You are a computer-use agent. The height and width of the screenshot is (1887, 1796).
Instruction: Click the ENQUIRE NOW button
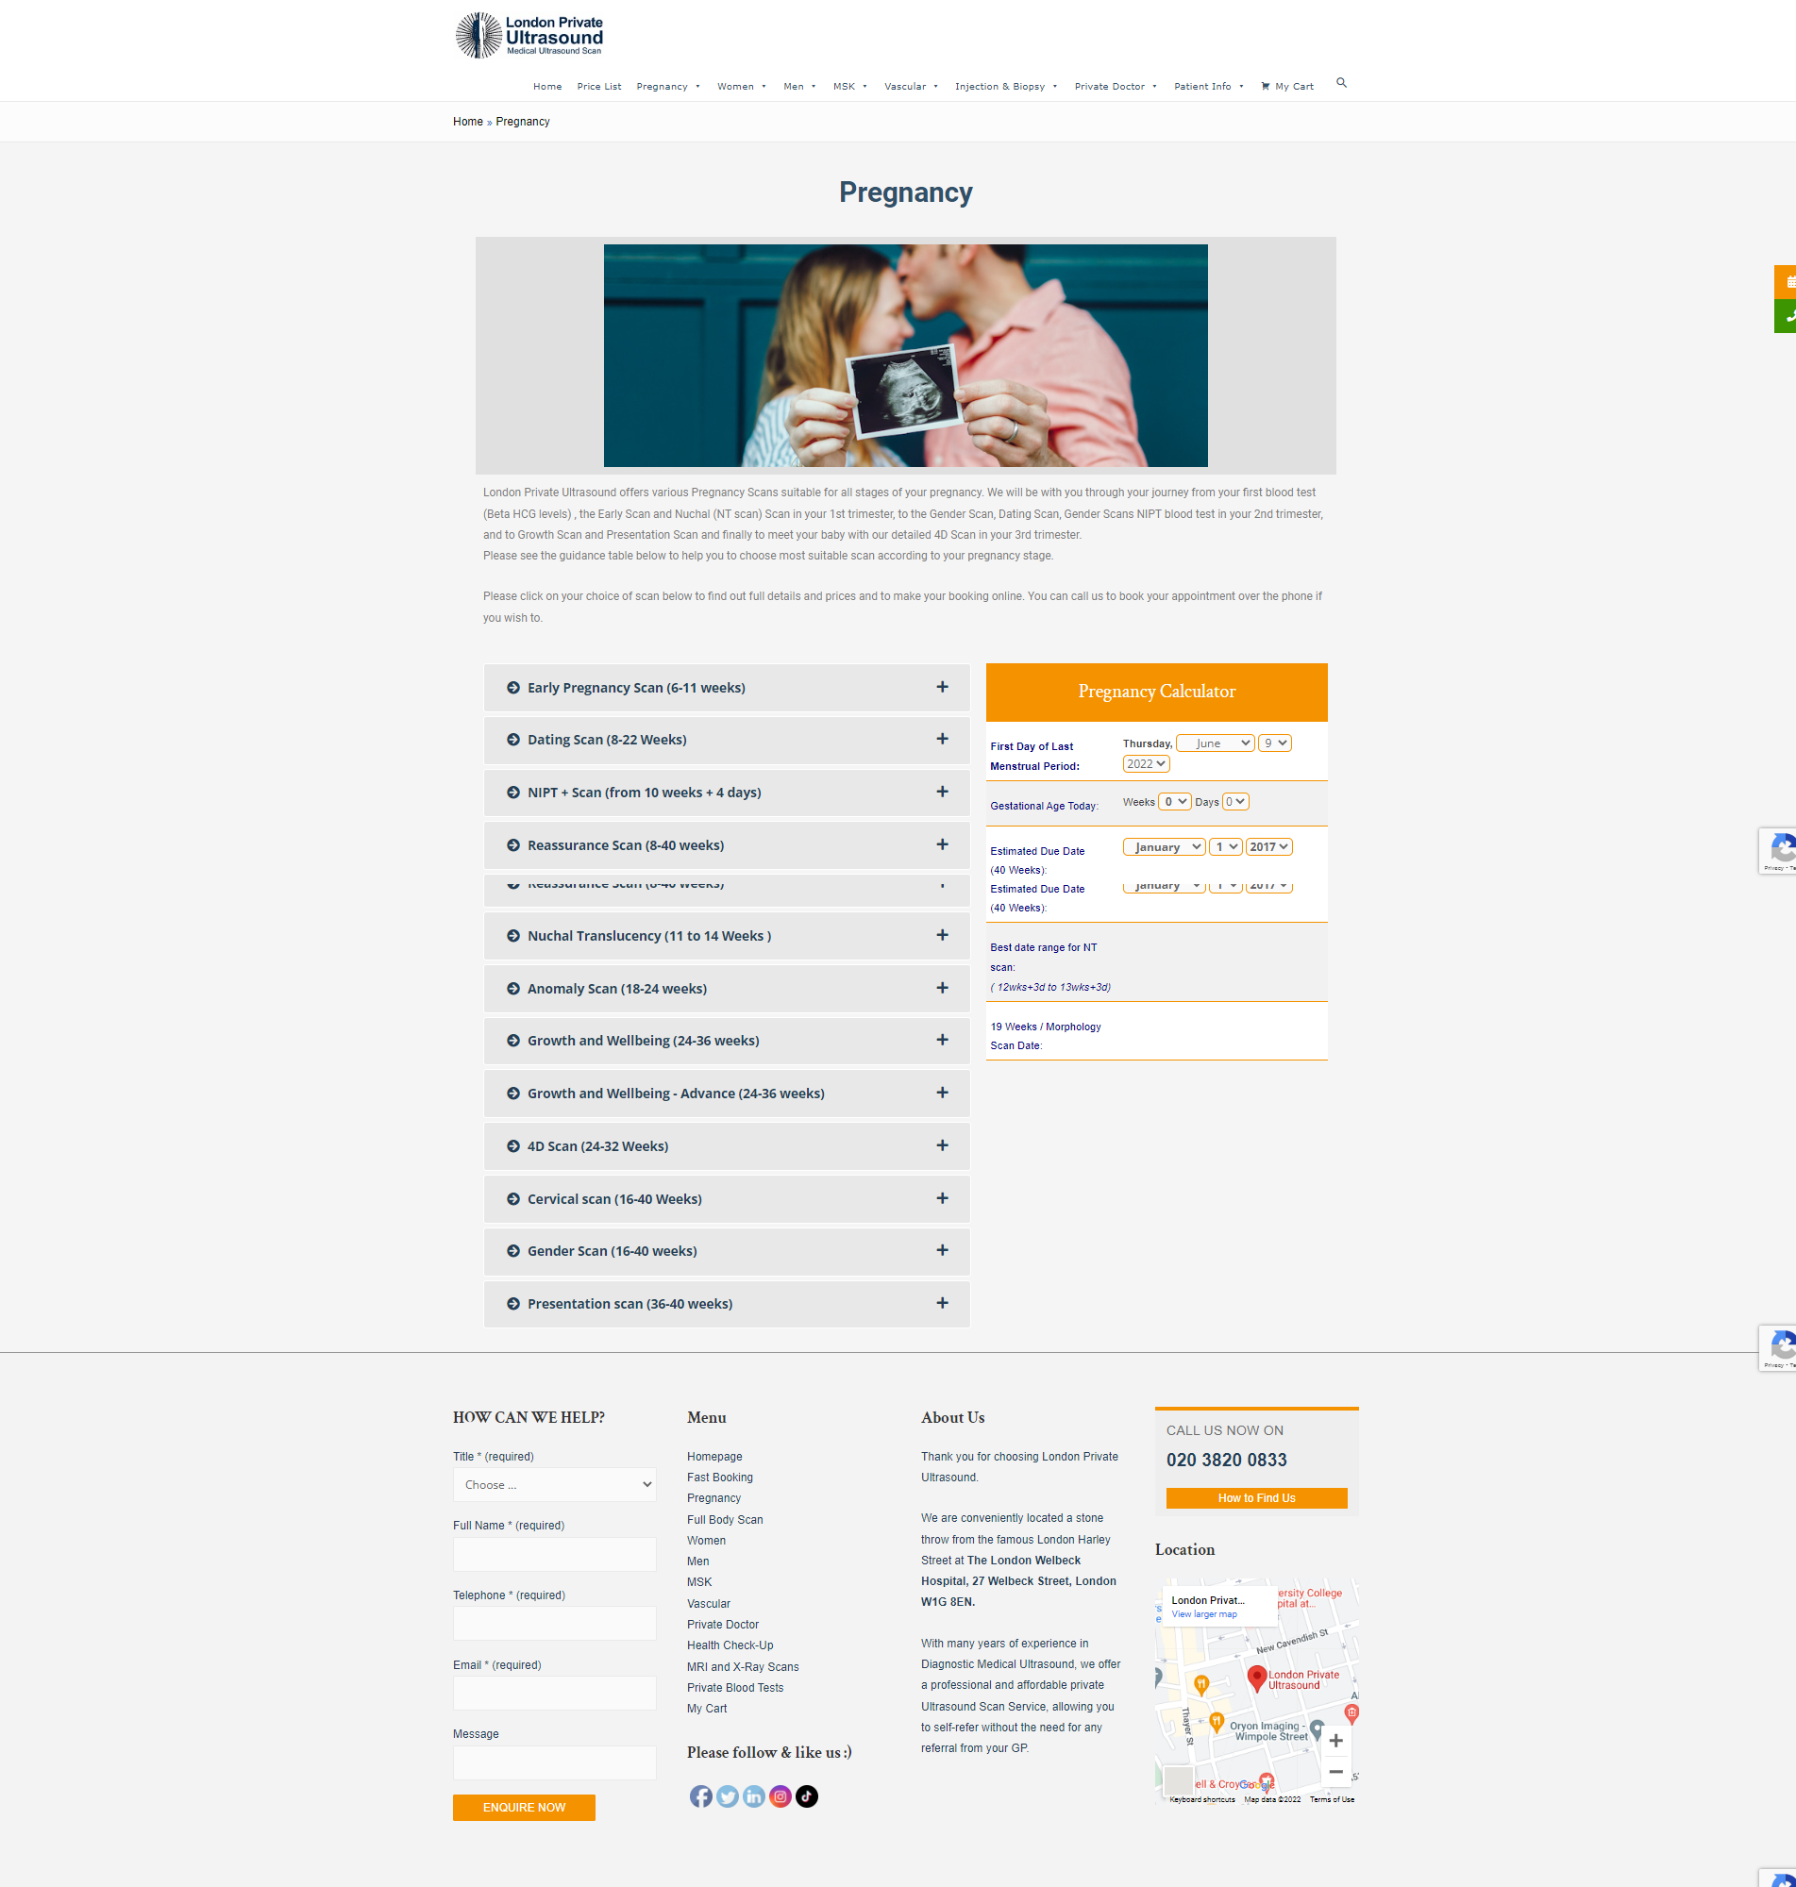[524, 1807]
